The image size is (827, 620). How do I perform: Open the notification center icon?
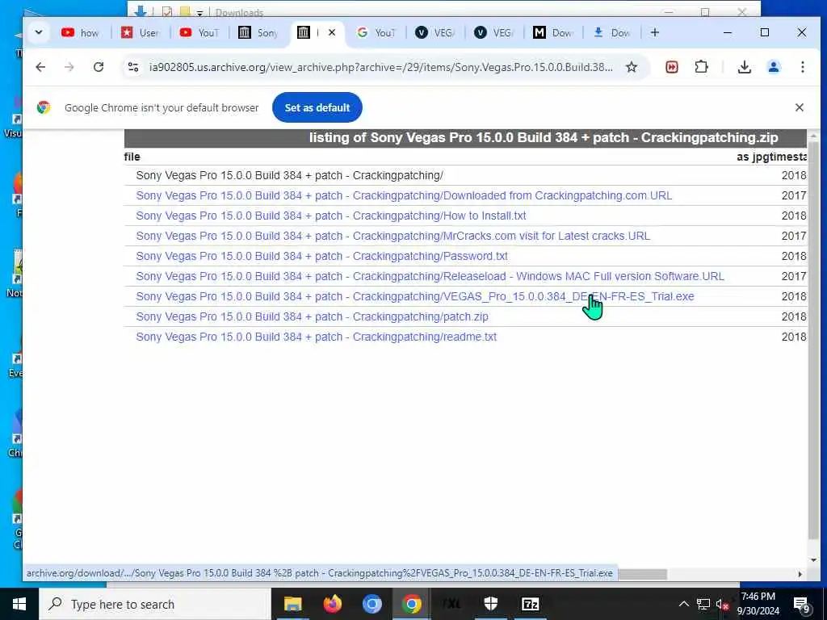(802, 605)
